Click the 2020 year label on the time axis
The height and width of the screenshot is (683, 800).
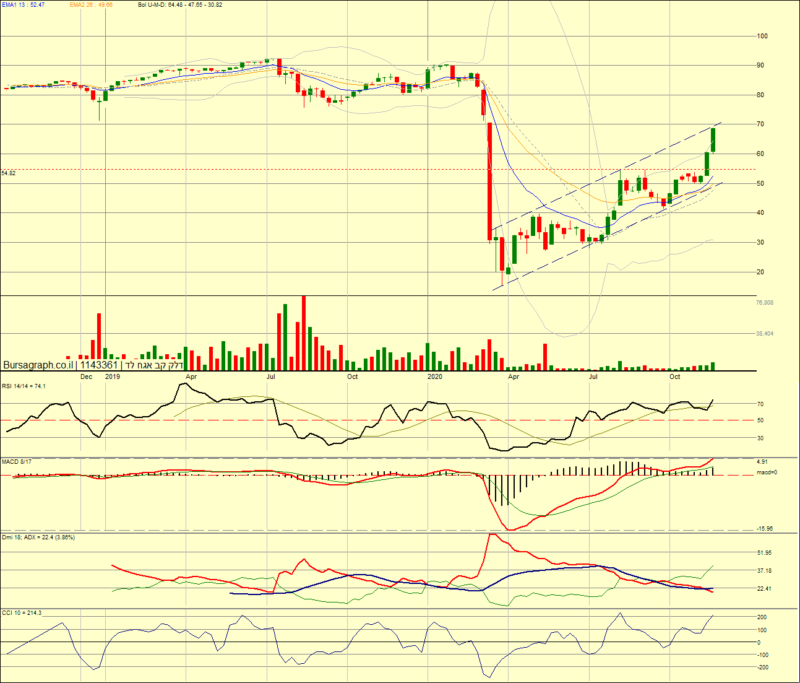(436, 376)
